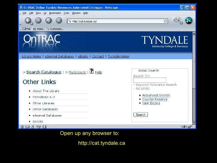Image resolution: width=217 pixels, height=163 pixels.
Task: Click the scrollbar down arrow
Action: pos(194,123)
